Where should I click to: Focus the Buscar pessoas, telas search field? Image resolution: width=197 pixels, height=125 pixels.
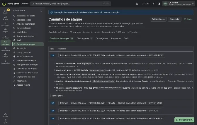coord(70,4)
